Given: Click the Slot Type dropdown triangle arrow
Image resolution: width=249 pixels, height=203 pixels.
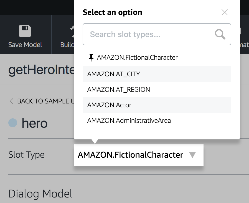Looking at the screenshot, I should pos(192,155).
